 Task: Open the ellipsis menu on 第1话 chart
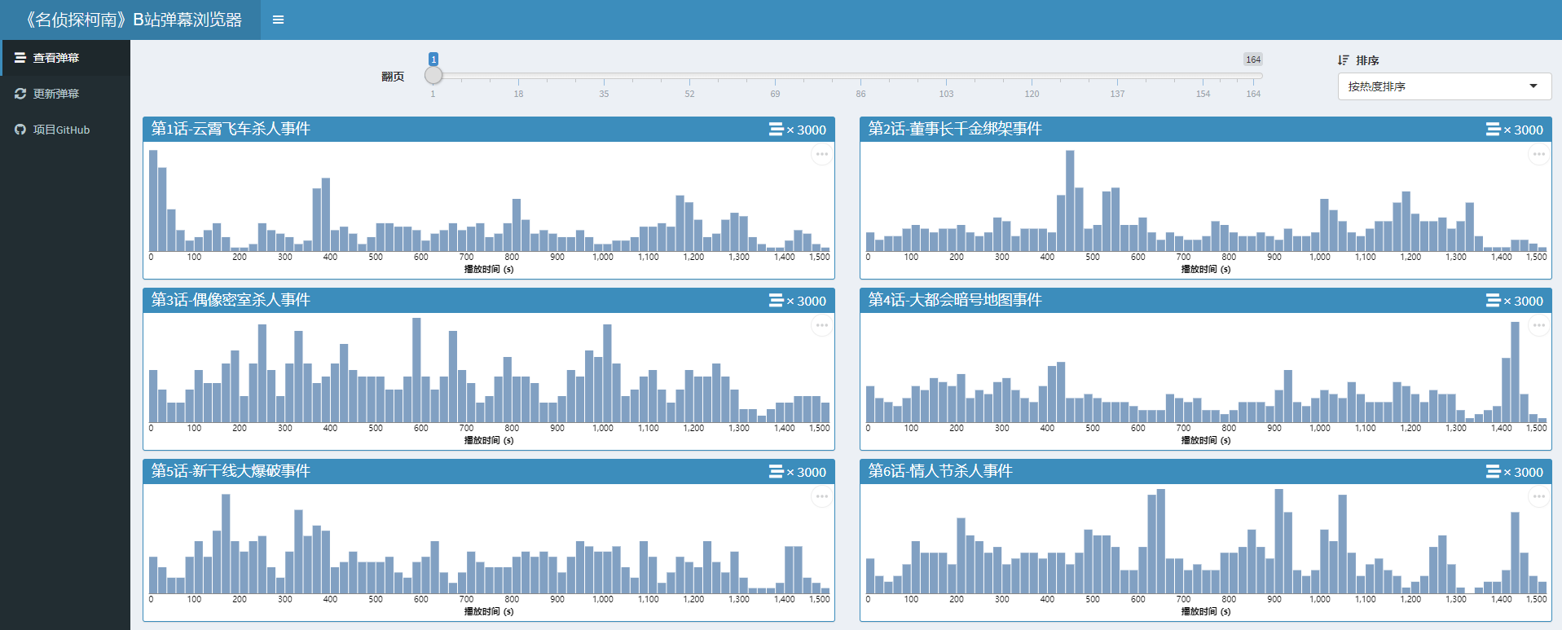821,154
